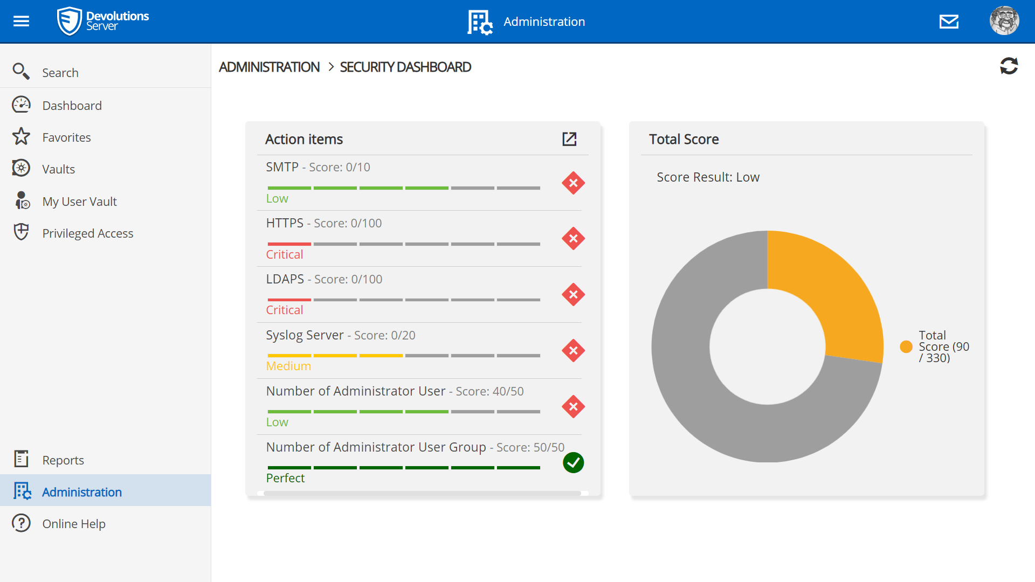1035x582 pixels.
Task: Select Privileged Access menu item
Action: click(x=87, y=233)
